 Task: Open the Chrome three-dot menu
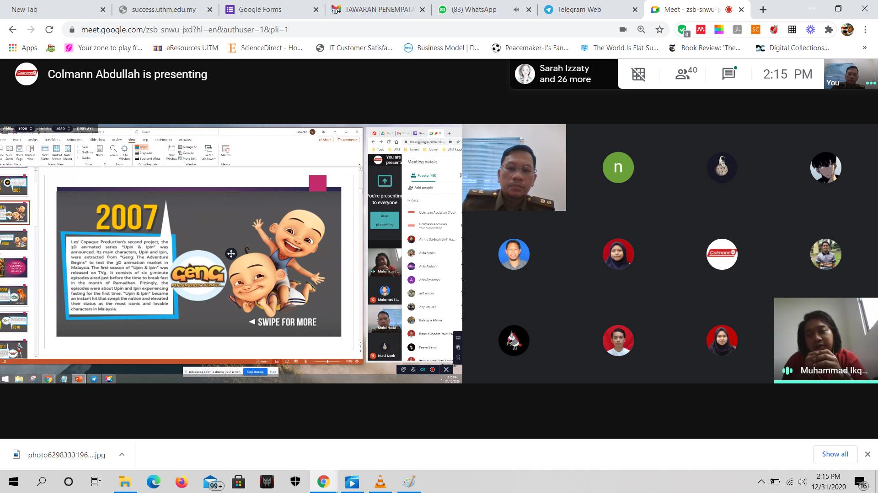[x=865, y=30]
